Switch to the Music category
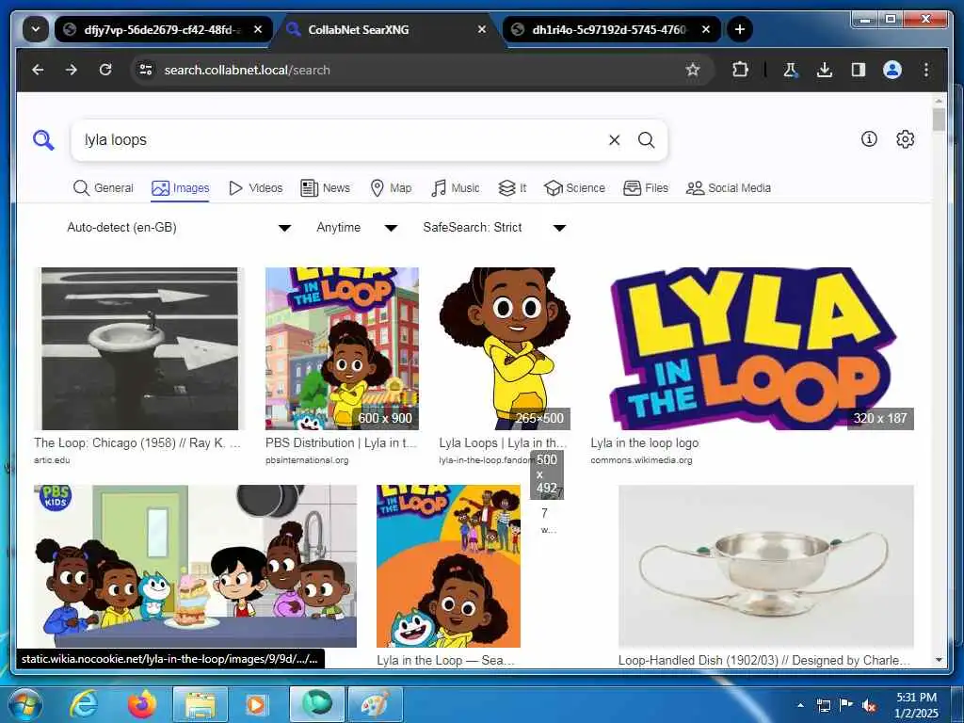This screenshot has height=723, width=964. (456, 188)
